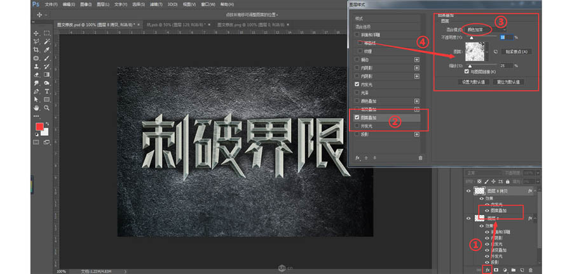Select the Eraser tool
This screenshot has width=572, height=274.
point(36,75)
